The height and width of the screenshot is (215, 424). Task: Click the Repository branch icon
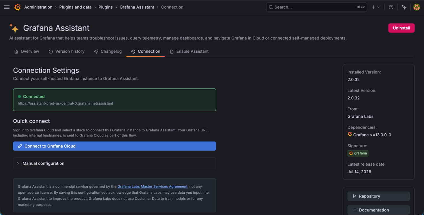click(354, 196)
